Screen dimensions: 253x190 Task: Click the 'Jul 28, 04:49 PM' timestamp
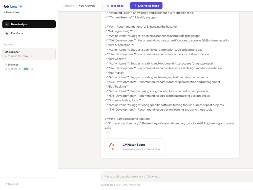[x=13, y=56]
